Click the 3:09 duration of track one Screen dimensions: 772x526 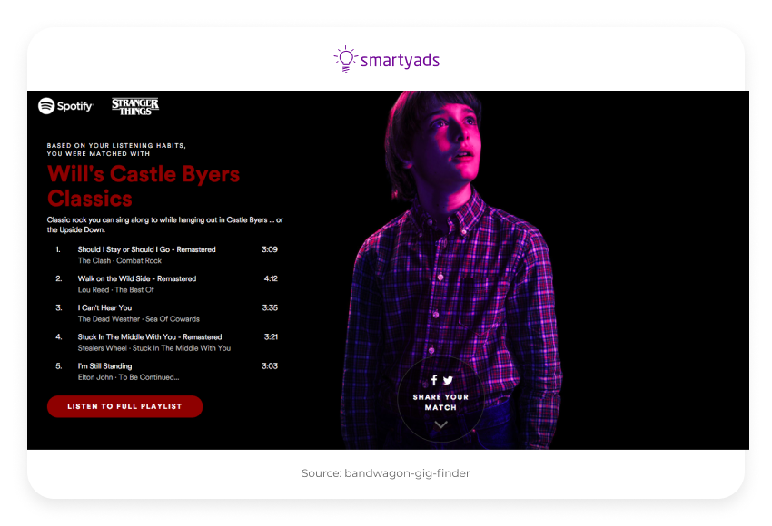pos(269,249)
